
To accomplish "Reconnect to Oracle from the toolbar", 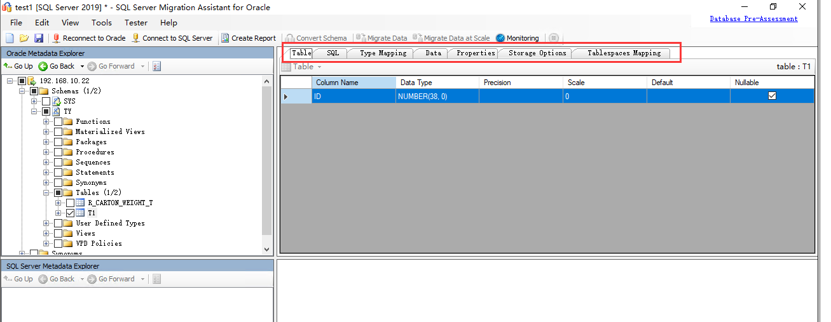I will (89, 38).
